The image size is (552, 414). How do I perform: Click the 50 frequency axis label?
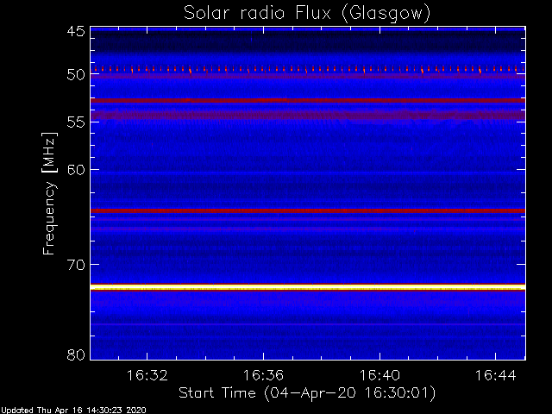click(76, 75)
